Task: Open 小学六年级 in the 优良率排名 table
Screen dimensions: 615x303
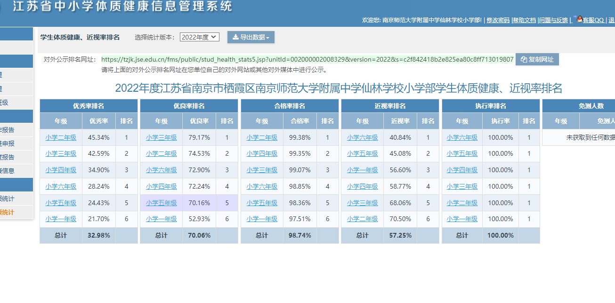Action: click(161, 170)
